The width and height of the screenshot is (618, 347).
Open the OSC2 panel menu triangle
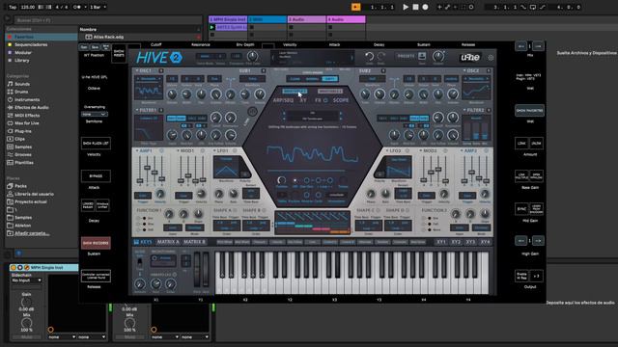464,70
